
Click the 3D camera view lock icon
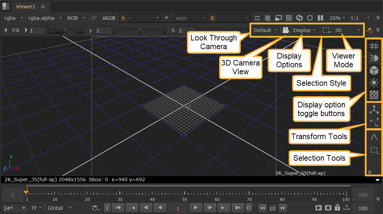pyautogui.click(x=286, y=30)
